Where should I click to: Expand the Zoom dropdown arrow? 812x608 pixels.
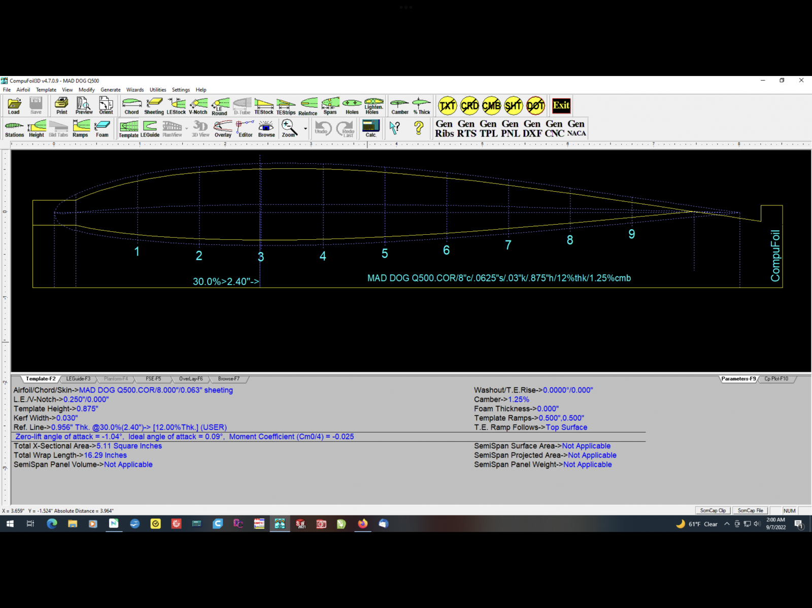[x=306, y=129]
